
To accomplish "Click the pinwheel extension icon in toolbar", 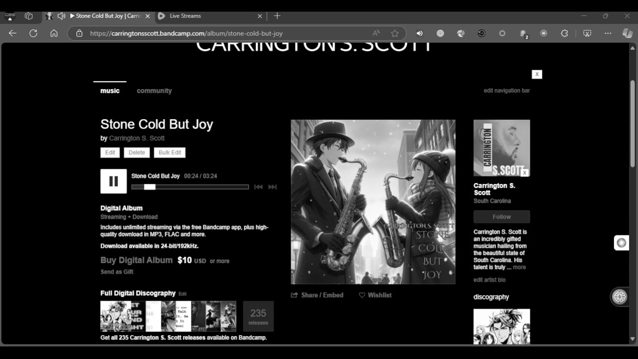I will [461, 33].
